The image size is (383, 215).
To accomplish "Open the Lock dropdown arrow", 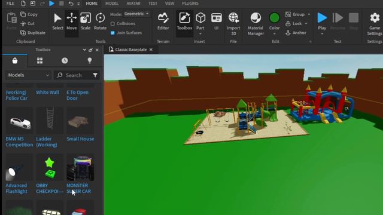I will click(306, 24).
